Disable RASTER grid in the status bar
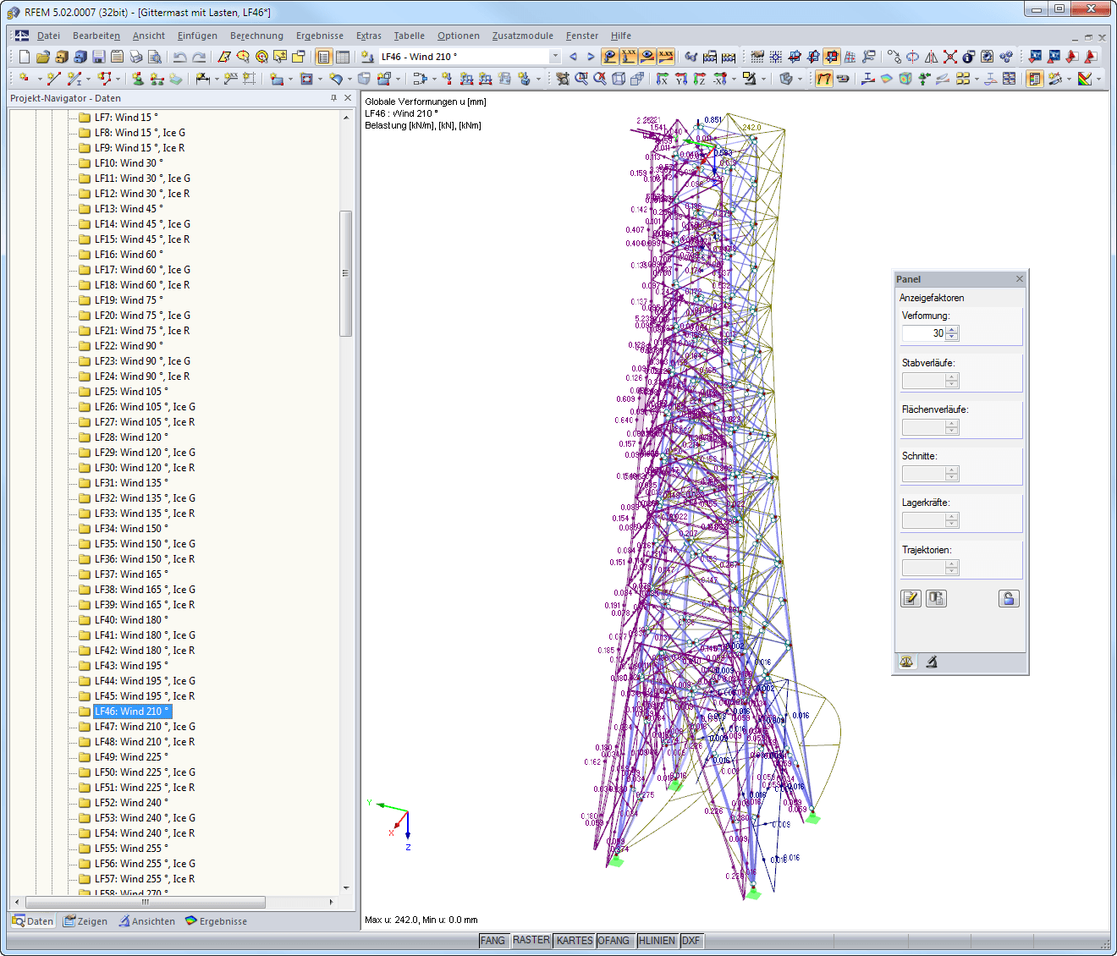Image resolution: width=1117 pixels, height=956 pixels. [531, 940]
